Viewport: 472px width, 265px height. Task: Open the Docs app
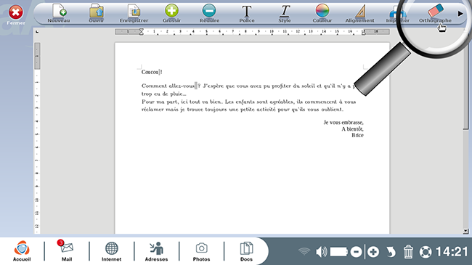pyautogui.click(x=246, y=250)
